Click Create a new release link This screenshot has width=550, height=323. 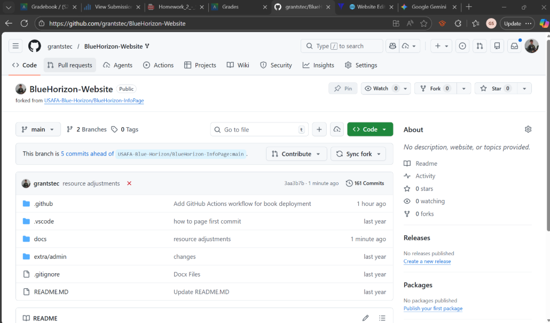tap(427, 261)
